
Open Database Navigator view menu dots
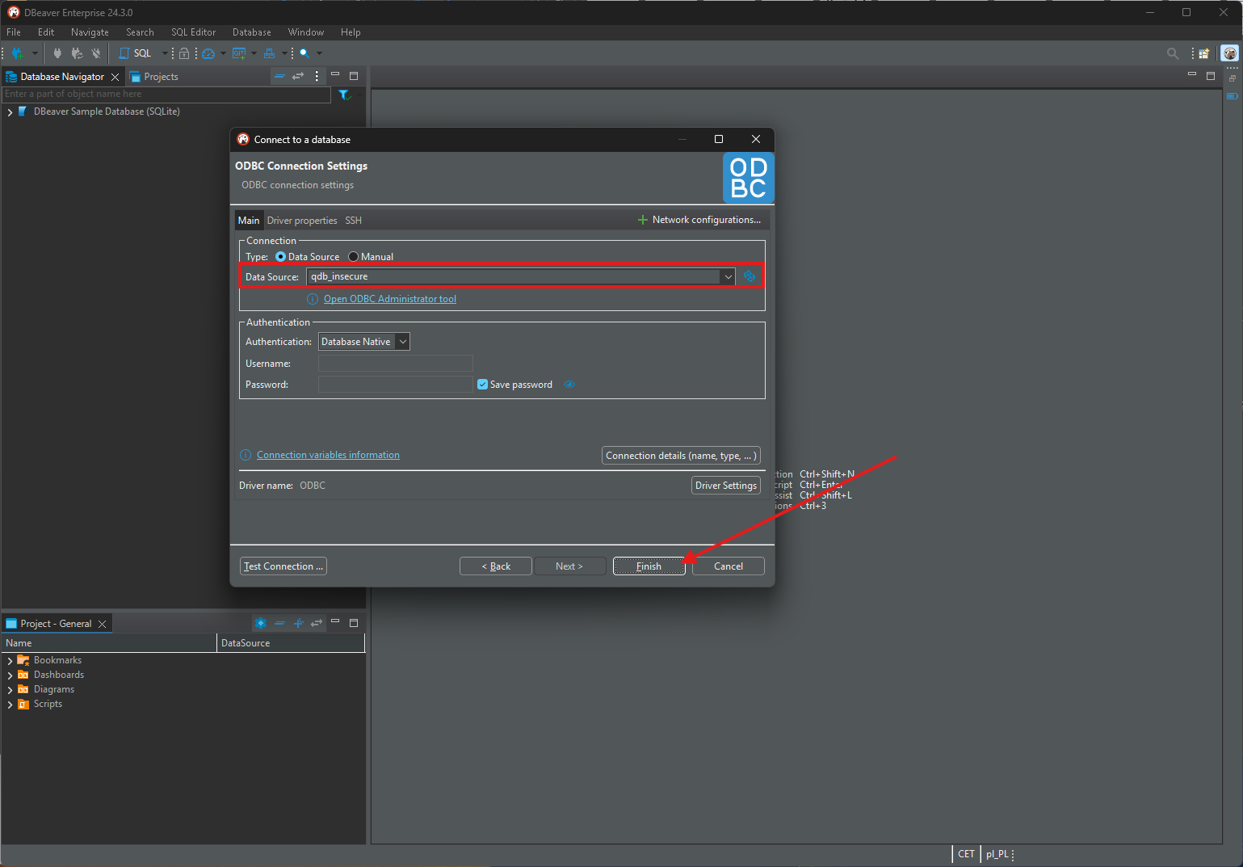[x=317, y=76]
